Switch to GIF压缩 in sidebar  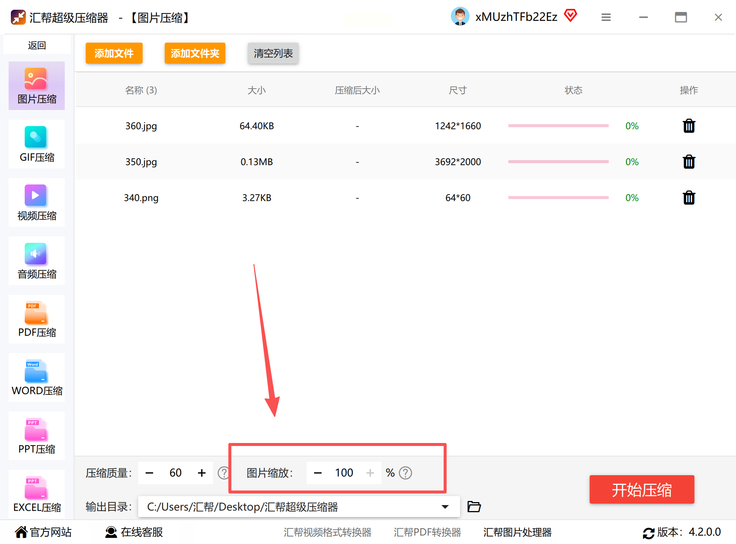37,144
